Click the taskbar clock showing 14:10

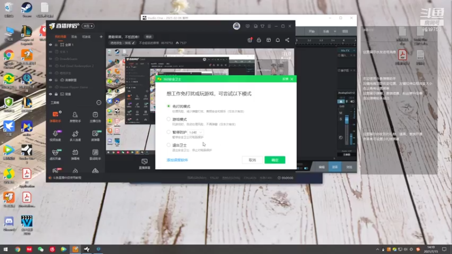(x=431, y=249)
